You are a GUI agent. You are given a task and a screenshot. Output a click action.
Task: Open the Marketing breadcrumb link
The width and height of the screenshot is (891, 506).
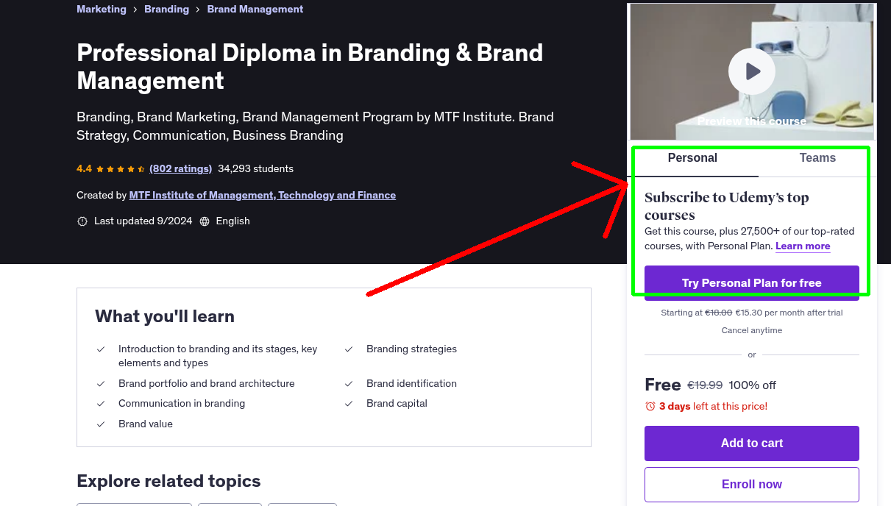pyautogui.click(x=102, y=9)
